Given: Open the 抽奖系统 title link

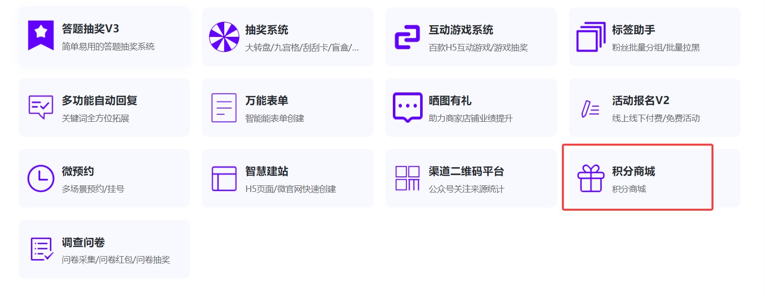Looking at the screenshot, I should click(x=267, y=30).
